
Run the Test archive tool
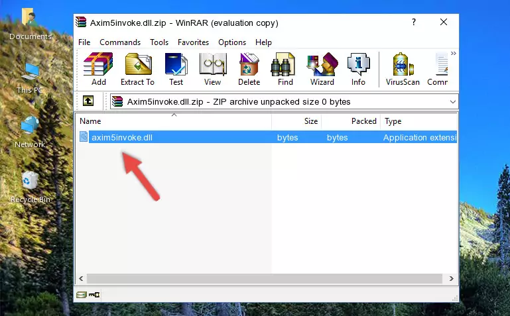pos(176,69)
